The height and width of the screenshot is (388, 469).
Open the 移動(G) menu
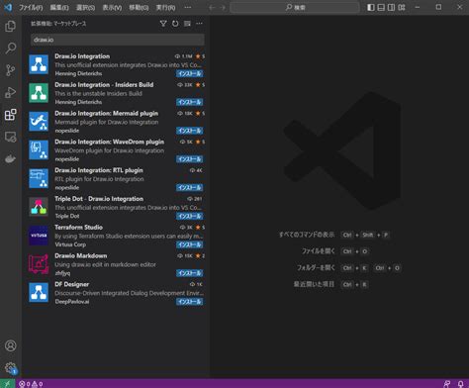tap(139, 7)
